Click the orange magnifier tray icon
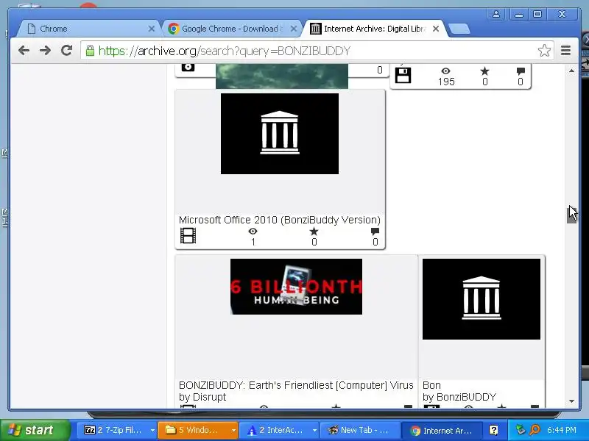The width and height of the screenshot is (589, 441). [x=535, y=430]
